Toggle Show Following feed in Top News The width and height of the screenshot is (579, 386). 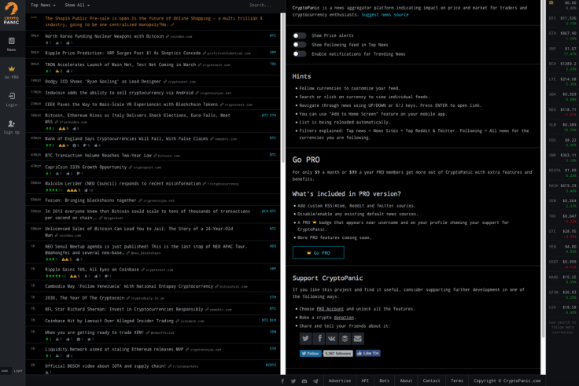coord(300,45)
